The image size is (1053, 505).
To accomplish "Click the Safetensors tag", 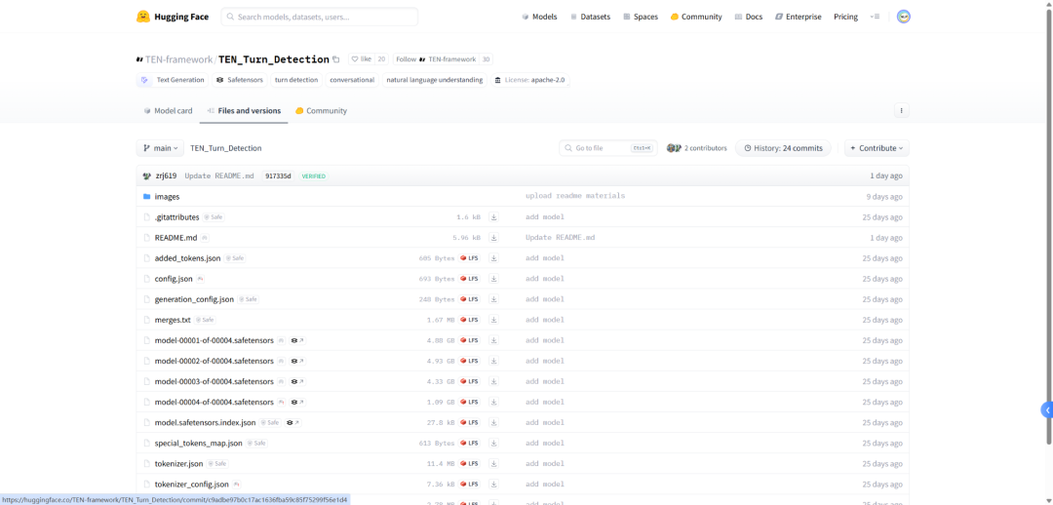I will pyautogui.click(x=240, y=80).
